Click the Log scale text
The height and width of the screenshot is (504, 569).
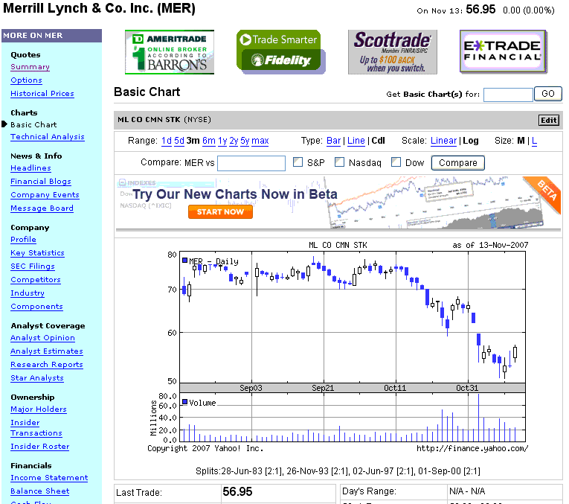pos(471,141)
